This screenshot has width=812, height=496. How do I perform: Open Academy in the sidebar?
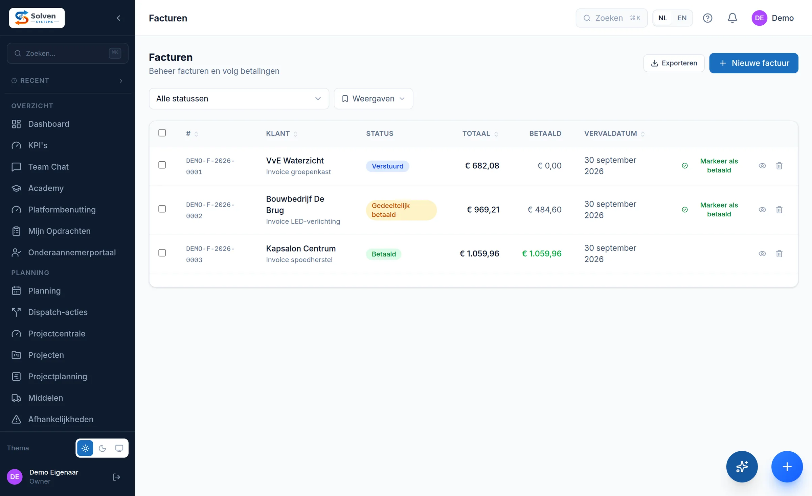point(67,188)
